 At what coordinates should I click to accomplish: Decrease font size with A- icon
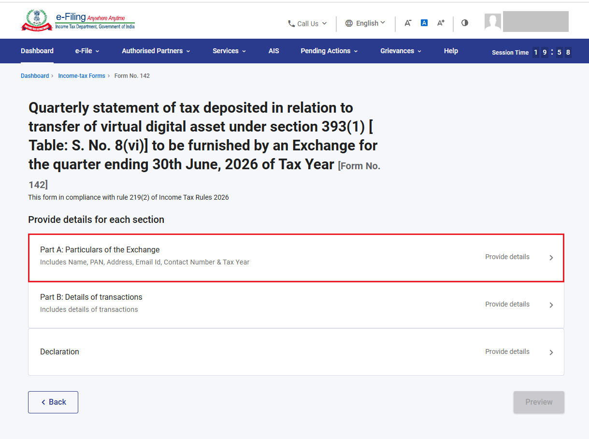click(408, 23)
